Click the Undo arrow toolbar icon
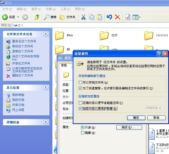Image resolution: width=169 pixels, height=154 pixels. 109,17
